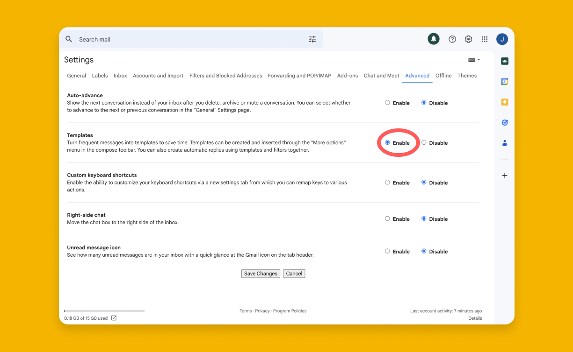Open the Google apps grid
Screen dimensions: 573x352
pos(485,39)
